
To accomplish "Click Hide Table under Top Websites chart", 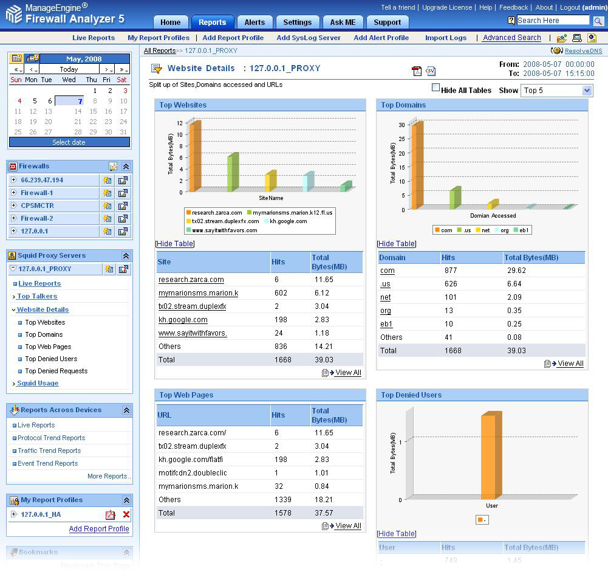I will click(x=175, y=244).
